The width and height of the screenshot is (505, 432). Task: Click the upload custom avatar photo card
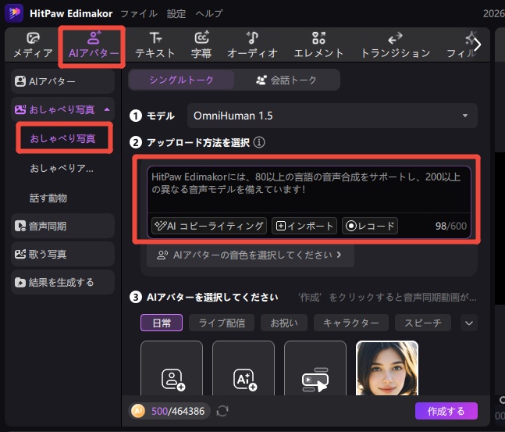tap(172, 368)
